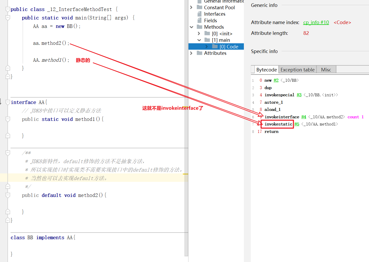The width and height of the screenshot is (369, 262).
Task: Switch to the Bytecode tab
Action: [x=266, y=70]
